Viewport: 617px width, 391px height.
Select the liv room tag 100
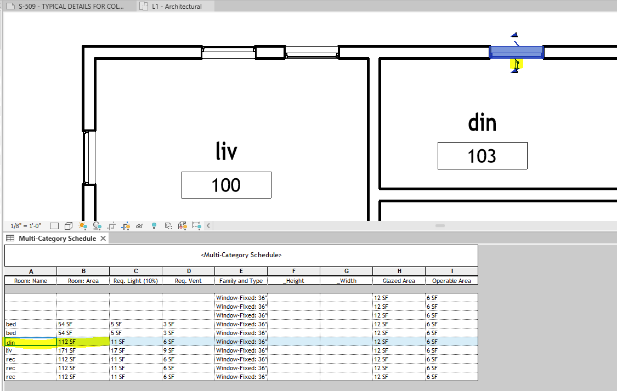click(226, 185)
